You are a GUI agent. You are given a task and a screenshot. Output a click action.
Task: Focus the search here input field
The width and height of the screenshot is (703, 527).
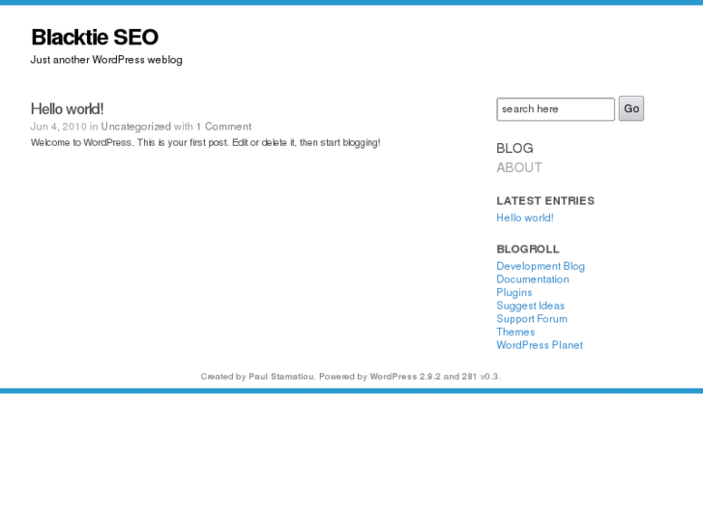(x=555, y=109)
